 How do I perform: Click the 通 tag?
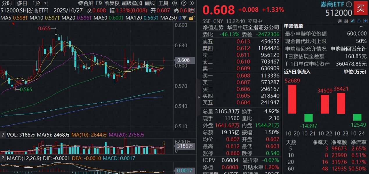pos(340,21)
